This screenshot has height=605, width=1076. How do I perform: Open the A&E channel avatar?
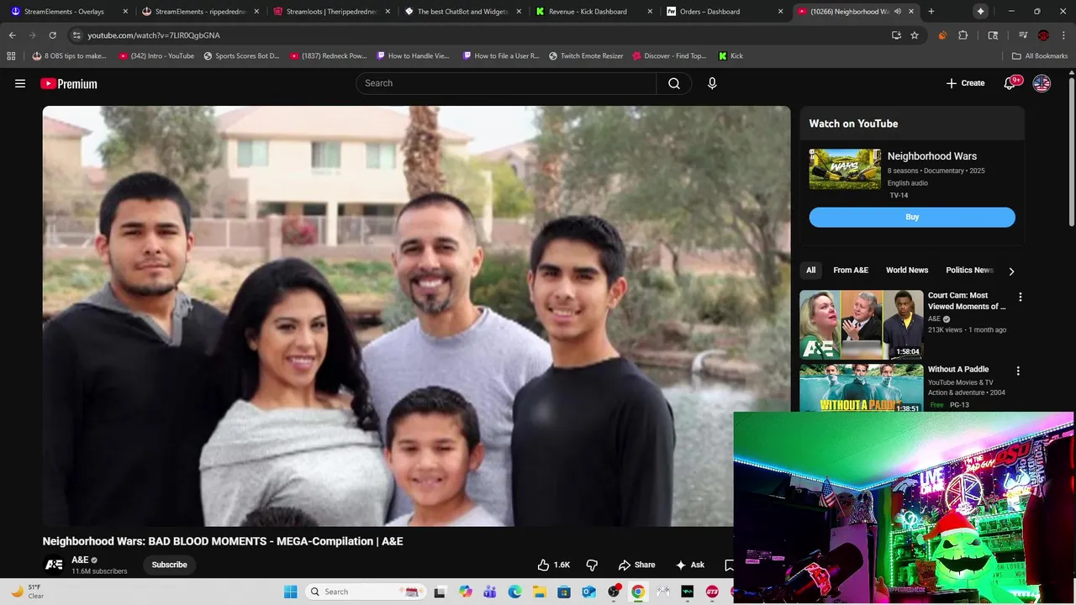[x=54, y=565]
